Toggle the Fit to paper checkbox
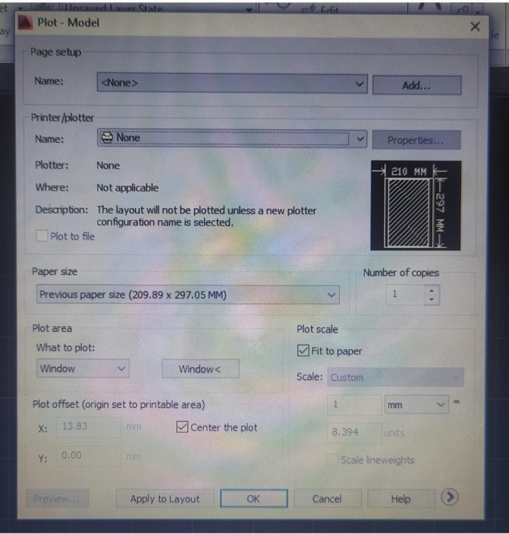 tap(303, 350)
